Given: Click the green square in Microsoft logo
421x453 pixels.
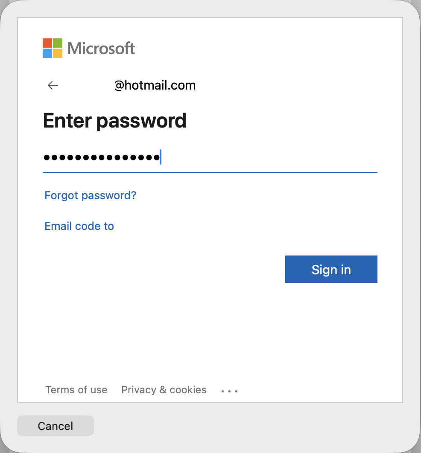Looking at the screenshot, I should pyautogui.click(x=58, y=43).
